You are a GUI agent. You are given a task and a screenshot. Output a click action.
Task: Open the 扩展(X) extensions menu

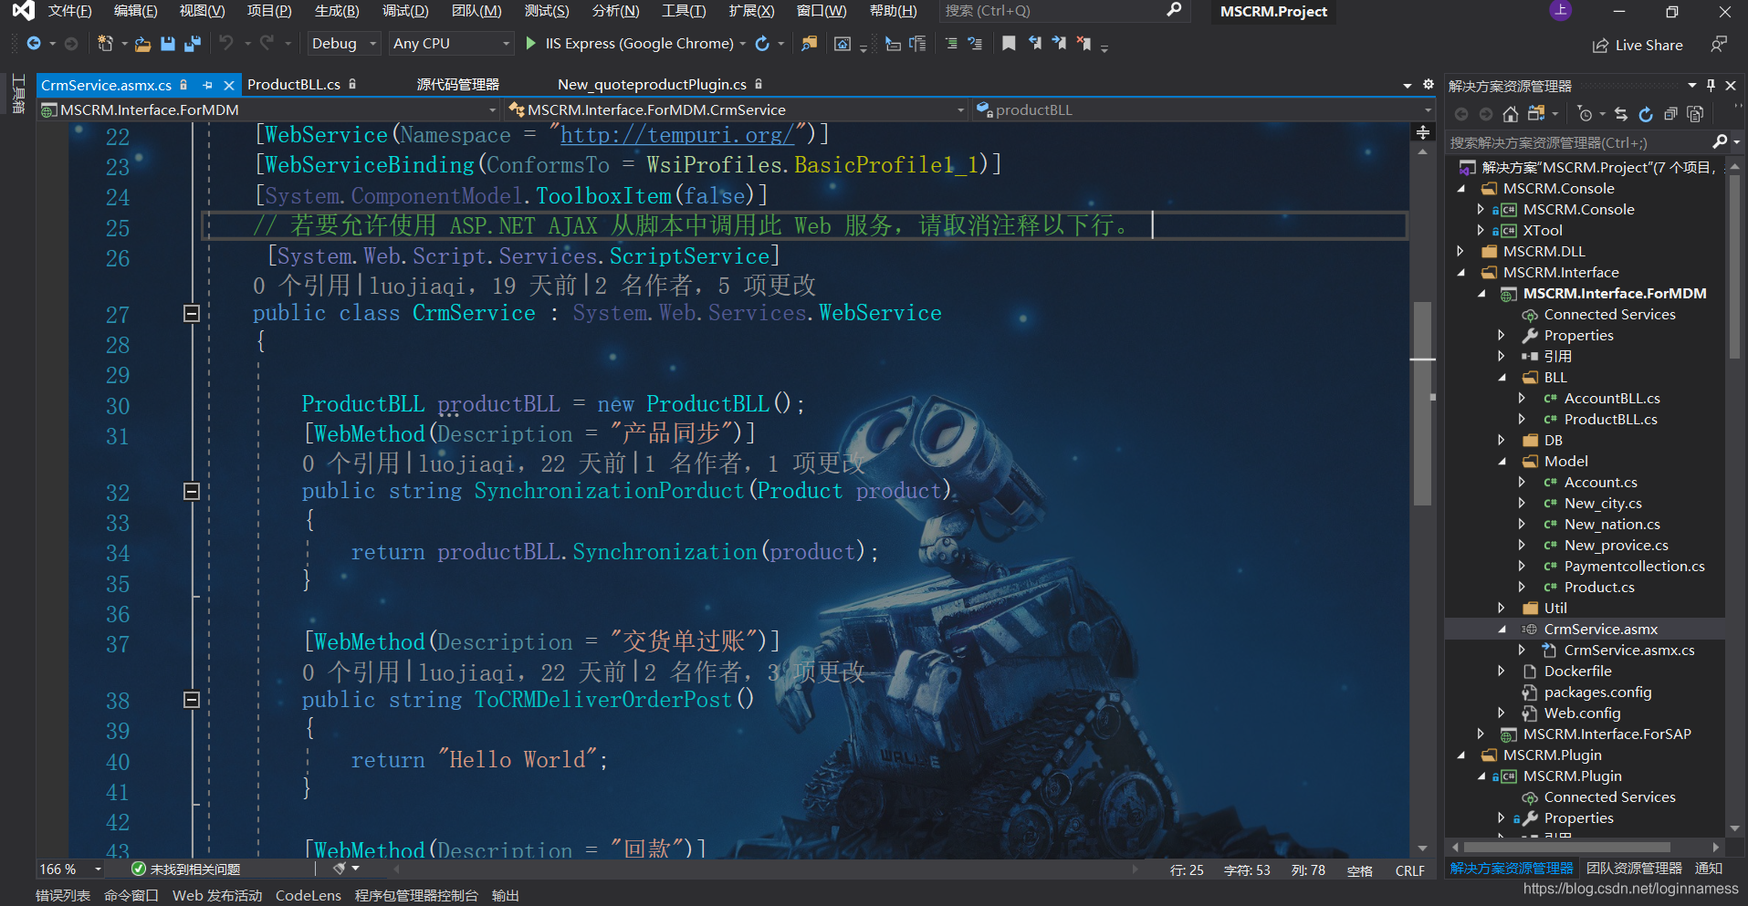pos(751,11)
